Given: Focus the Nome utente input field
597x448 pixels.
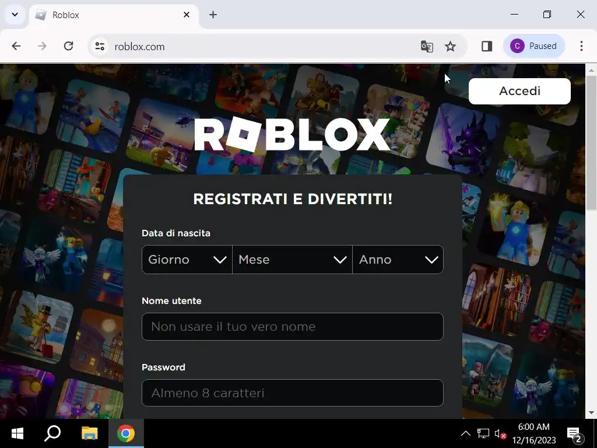Looking at the screenshot, I should point(293,327).
